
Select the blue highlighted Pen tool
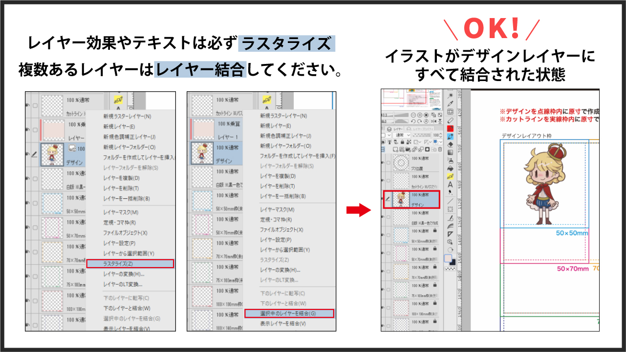[450, 136]
